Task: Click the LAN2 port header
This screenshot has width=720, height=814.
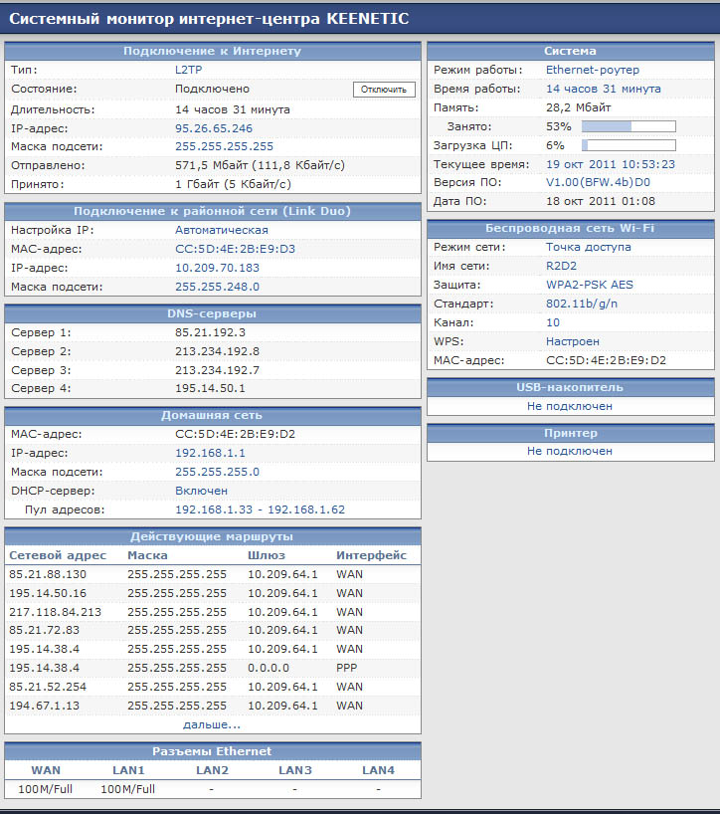Action: (212, 770)
